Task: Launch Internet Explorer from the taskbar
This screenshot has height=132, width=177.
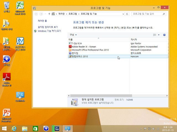Action: tap(14, 128)
